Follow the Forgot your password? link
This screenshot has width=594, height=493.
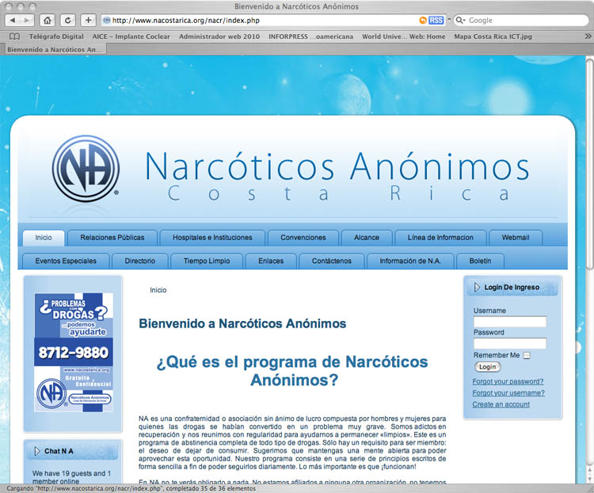point(508,381)
